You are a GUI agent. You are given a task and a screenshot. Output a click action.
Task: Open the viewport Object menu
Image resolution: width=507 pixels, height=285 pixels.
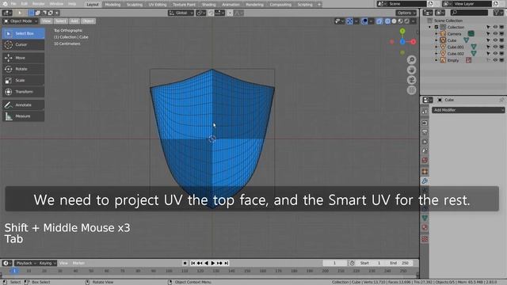(x=88, y=21)
